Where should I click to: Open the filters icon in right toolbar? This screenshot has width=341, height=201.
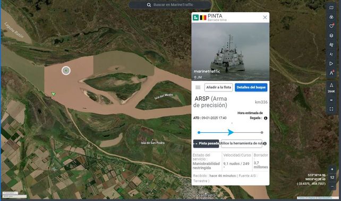331,17
